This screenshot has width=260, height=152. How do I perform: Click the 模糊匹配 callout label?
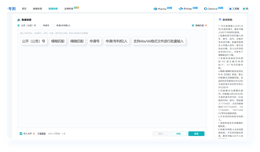tap(58, 41)
